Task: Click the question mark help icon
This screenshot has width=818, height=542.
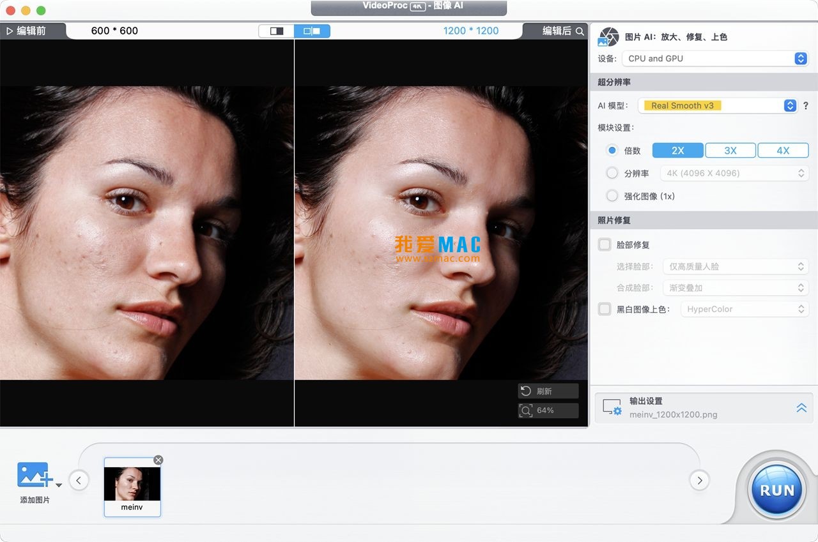Action: (806, 106)
